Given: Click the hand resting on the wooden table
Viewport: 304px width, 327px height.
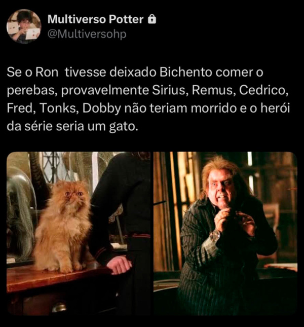Looking at the screenshot, I should tap(119, 264).
